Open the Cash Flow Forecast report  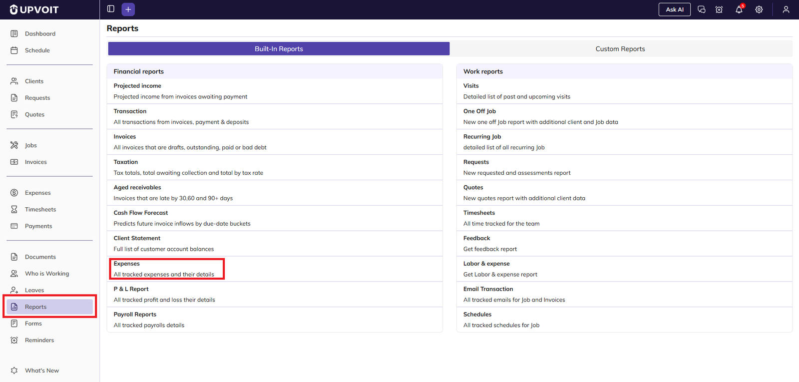tap(141, 213)
